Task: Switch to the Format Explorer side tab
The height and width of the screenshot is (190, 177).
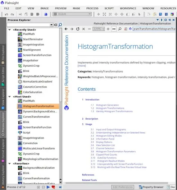Action: [3, 151]
